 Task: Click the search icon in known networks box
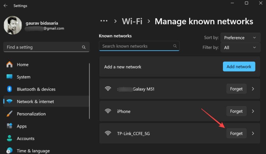[x=175, y=46]
